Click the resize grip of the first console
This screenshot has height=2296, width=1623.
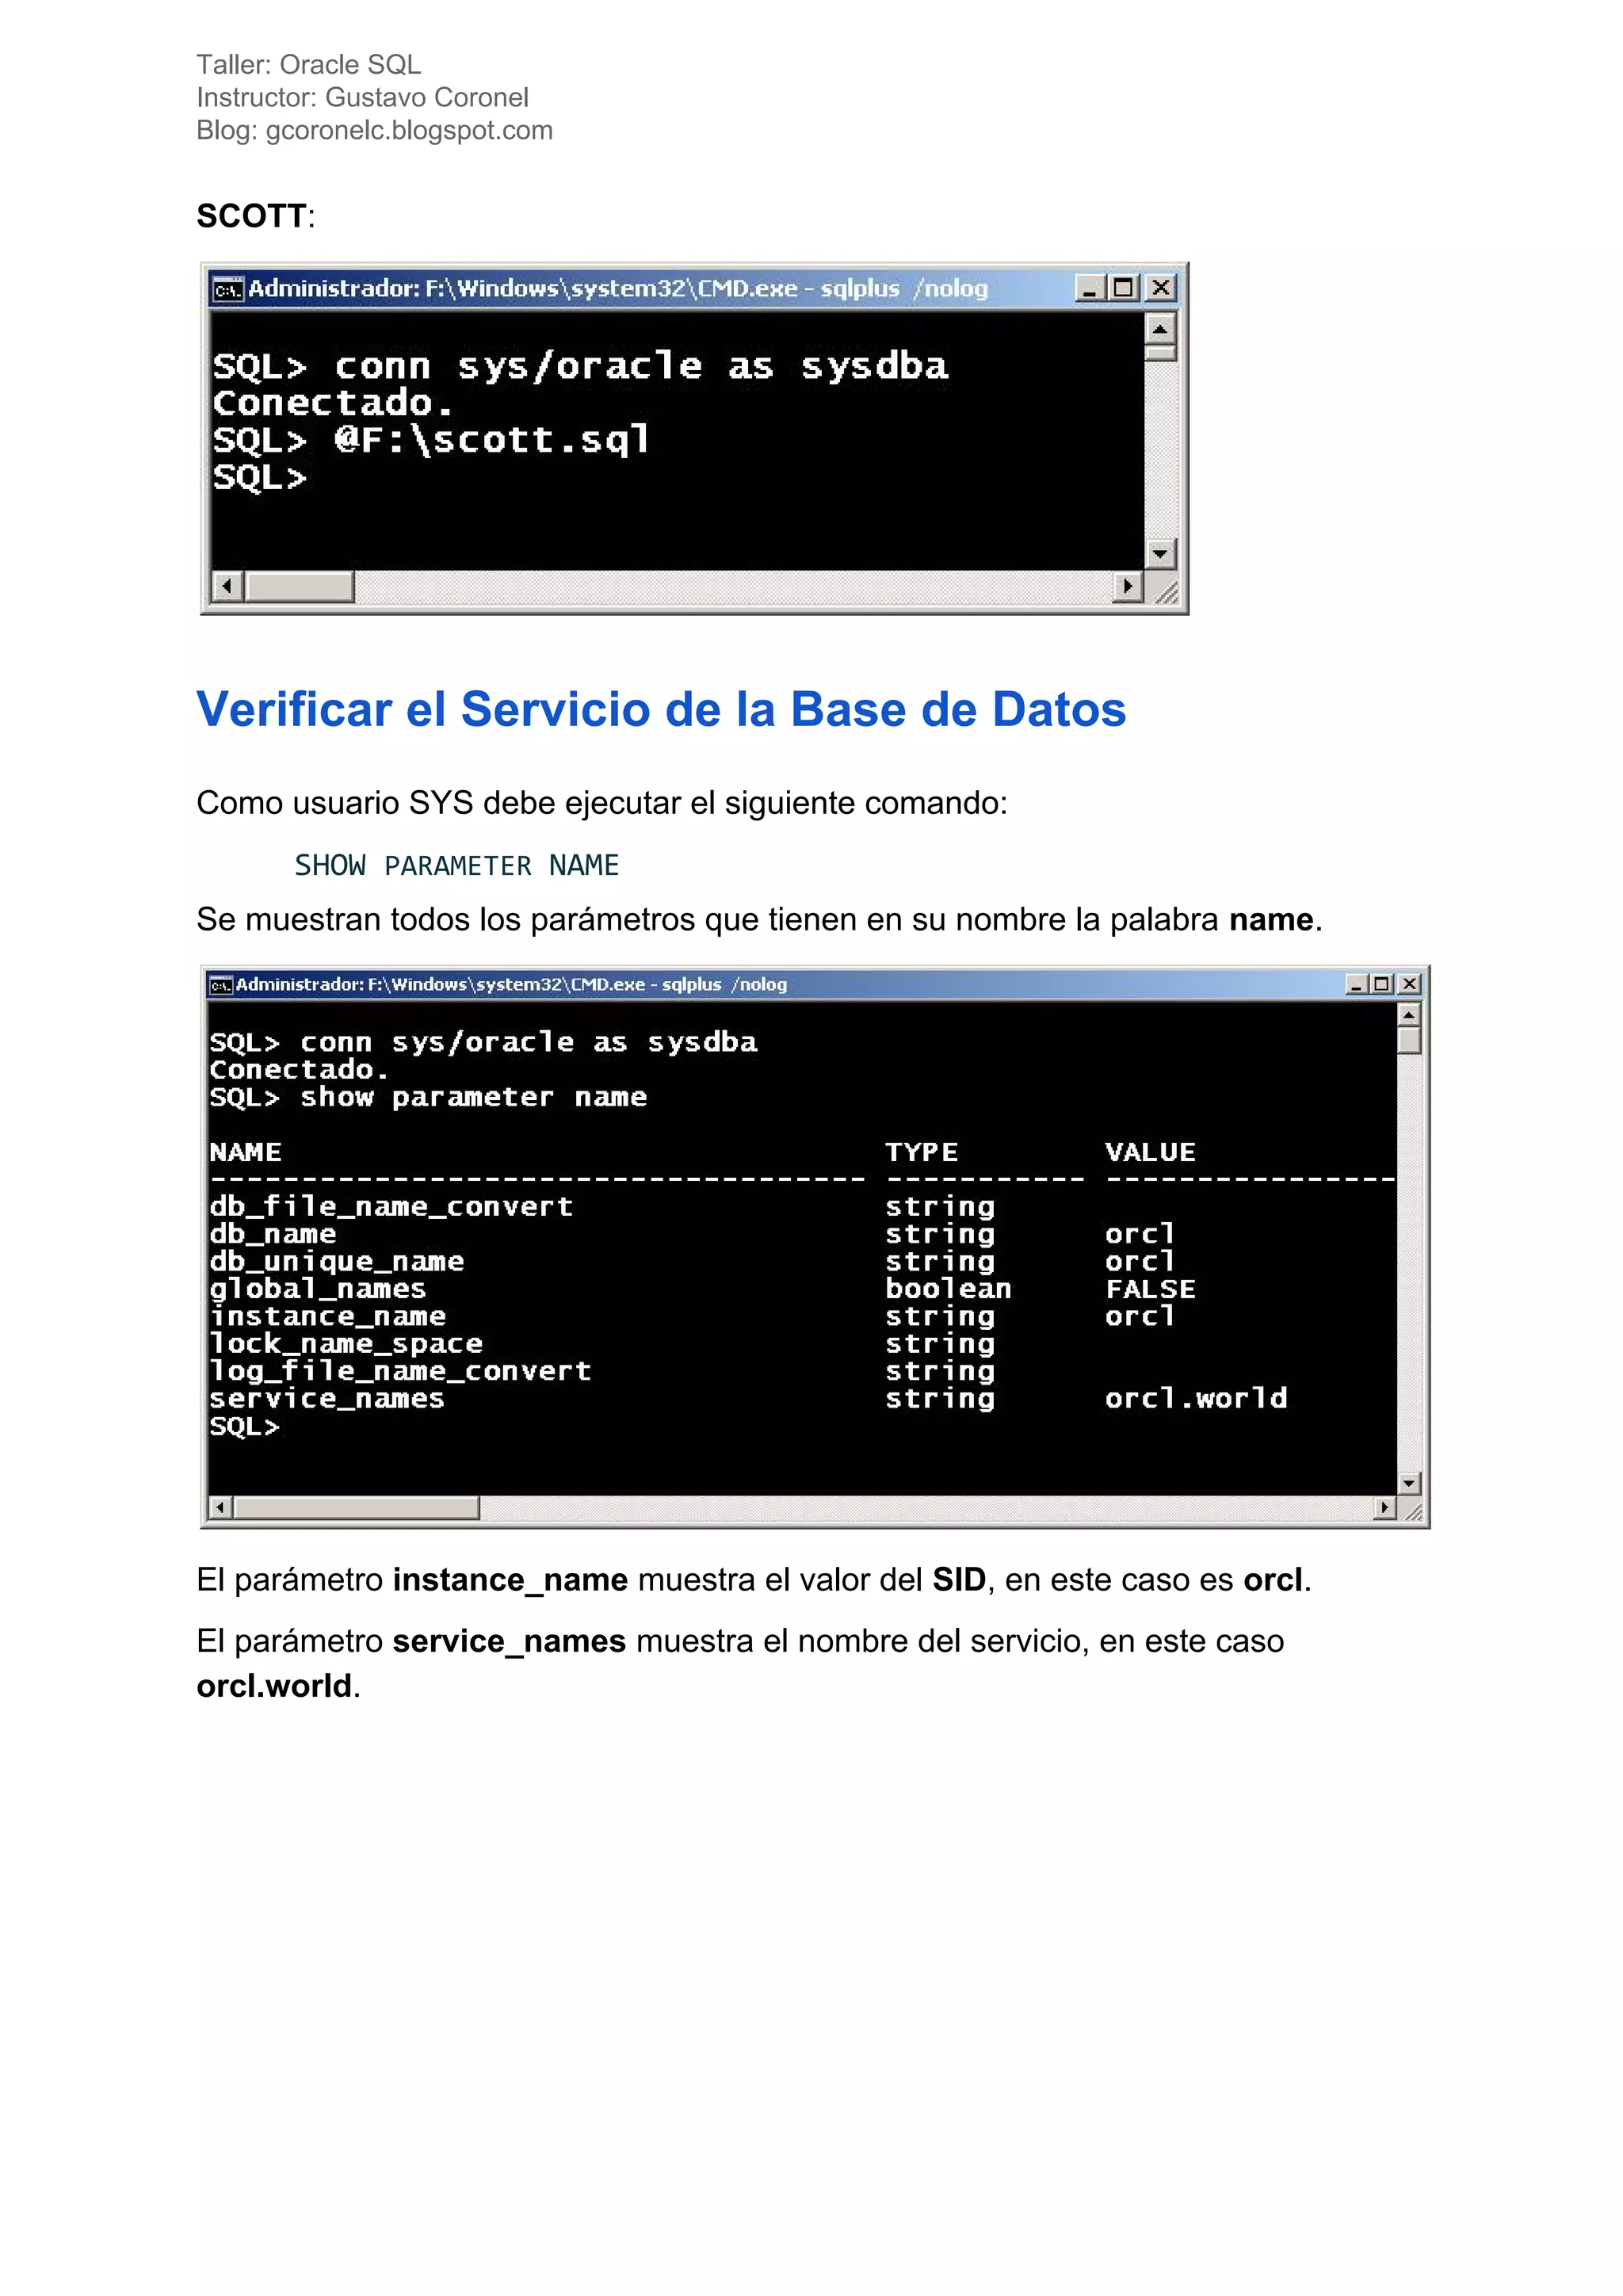pyautogui.click(x=1166, y=592)
